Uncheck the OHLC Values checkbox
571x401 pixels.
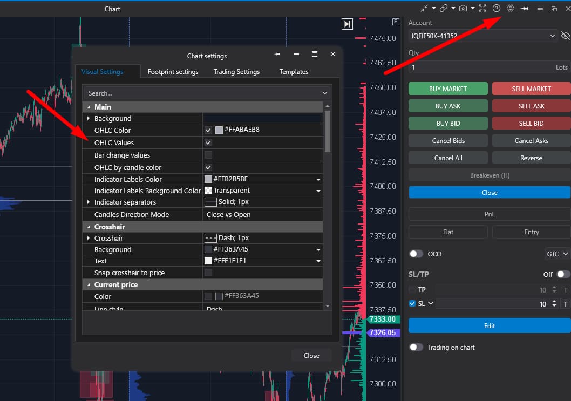coord(208,143)
